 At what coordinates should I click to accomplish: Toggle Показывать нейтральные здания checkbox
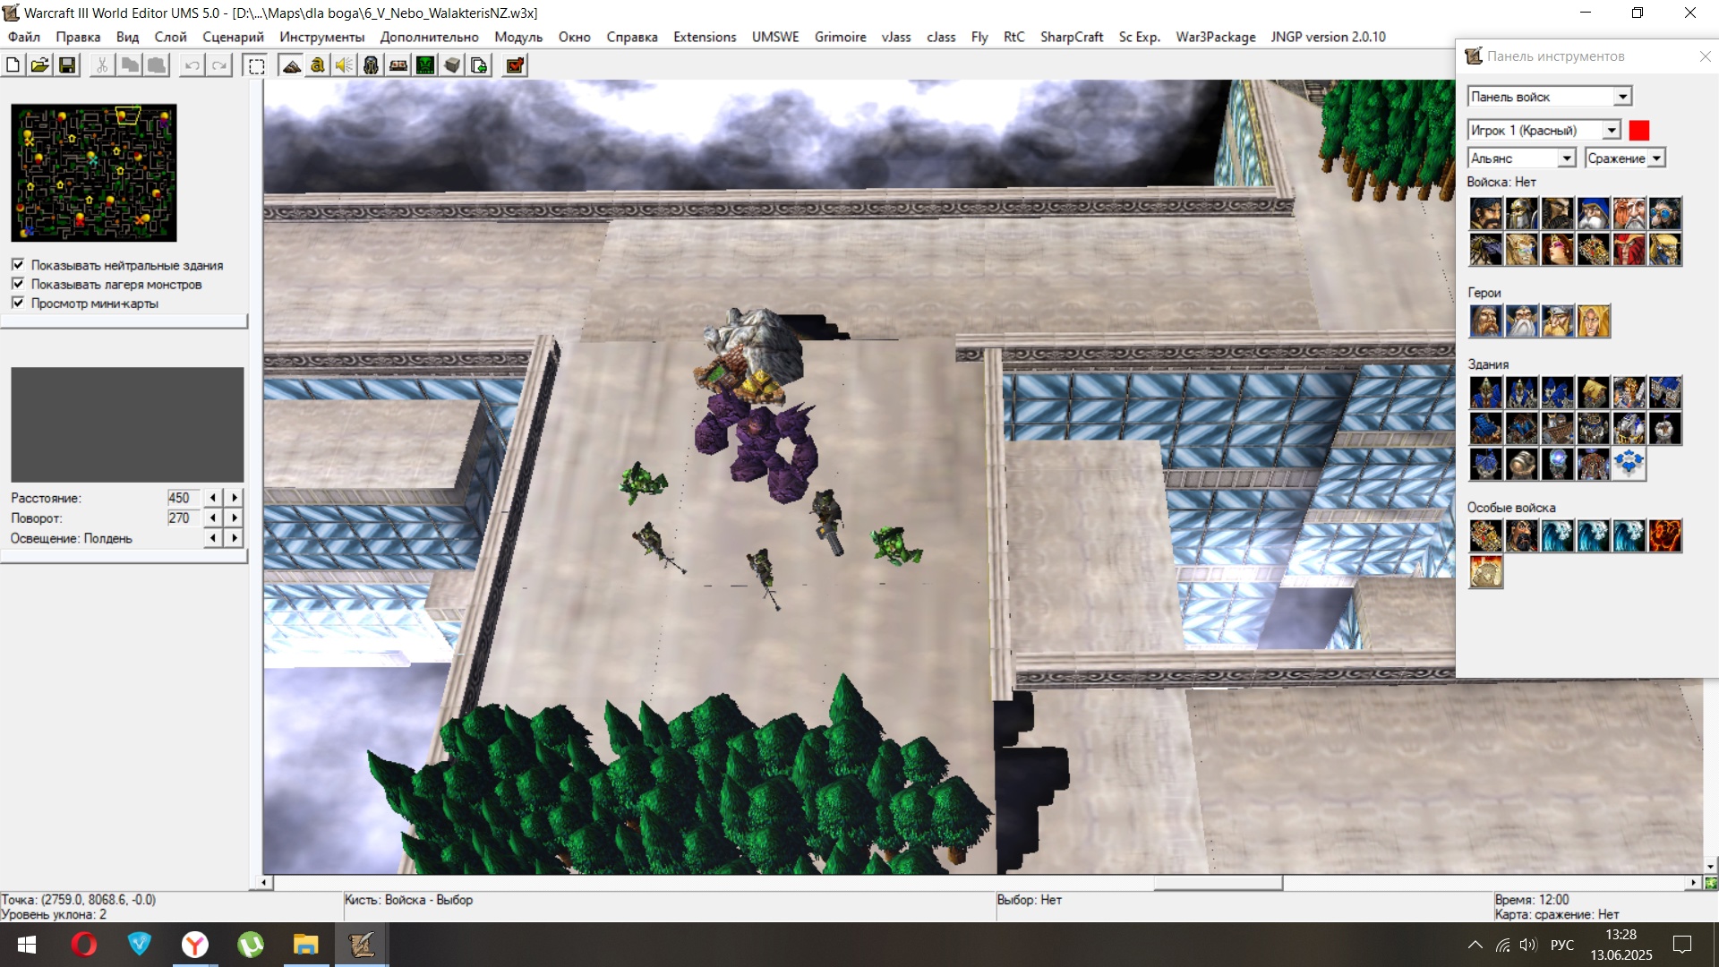[18, 265]
